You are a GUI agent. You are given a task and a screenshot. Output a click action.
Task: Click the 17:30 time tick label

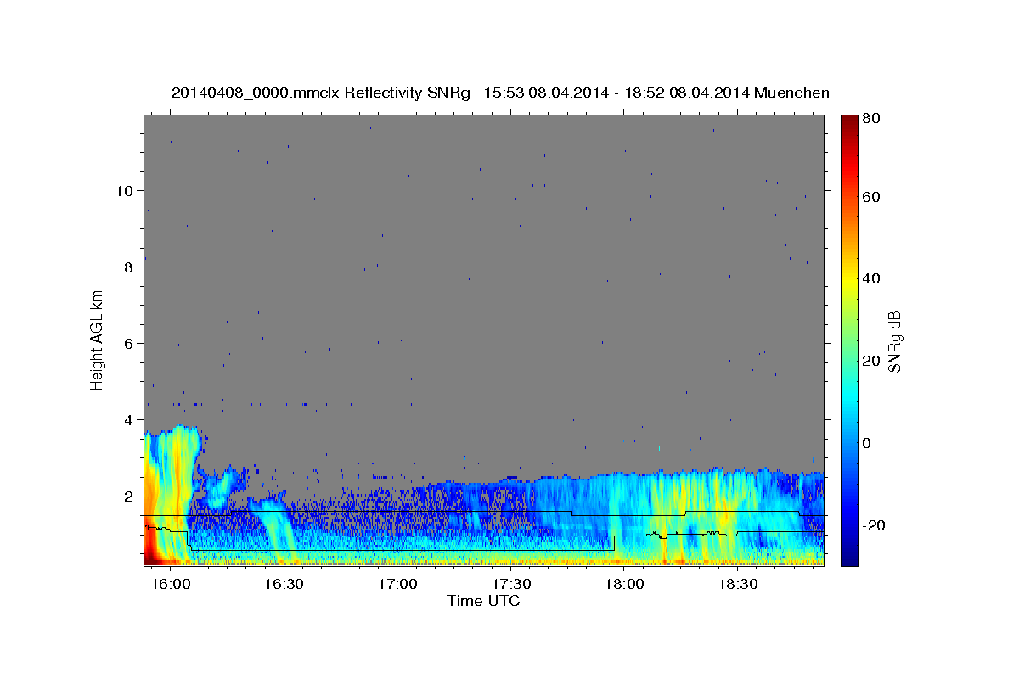tap(511, 584)
